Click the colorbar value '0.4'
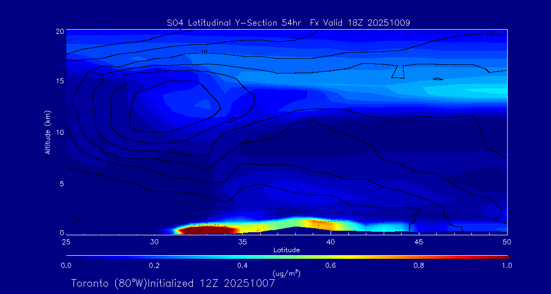Image resolution: width=551 pixels, height=294 pixels. pyautogui.click(x=243, y=265)
